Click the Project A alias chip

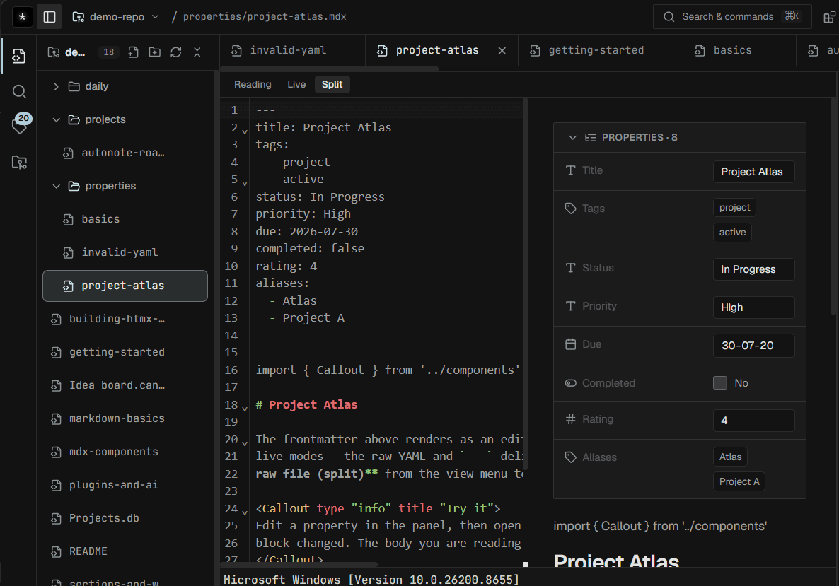(739, 481)
